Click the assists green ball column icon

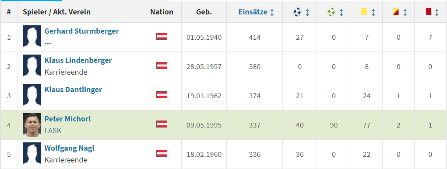coord(331,12)
